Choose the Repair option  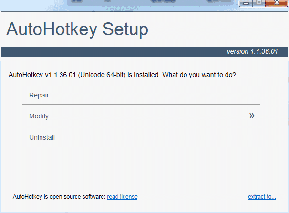point(141,95)
